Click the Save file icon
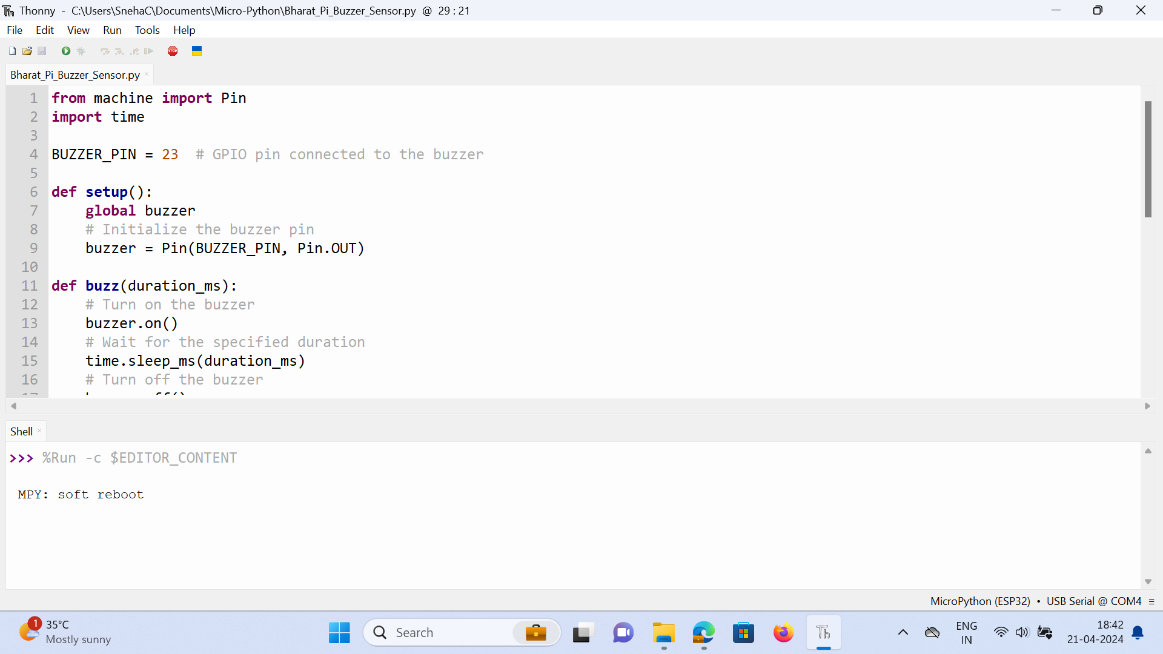The width and height of the screenshot is (1163, 654). point(42,51)
